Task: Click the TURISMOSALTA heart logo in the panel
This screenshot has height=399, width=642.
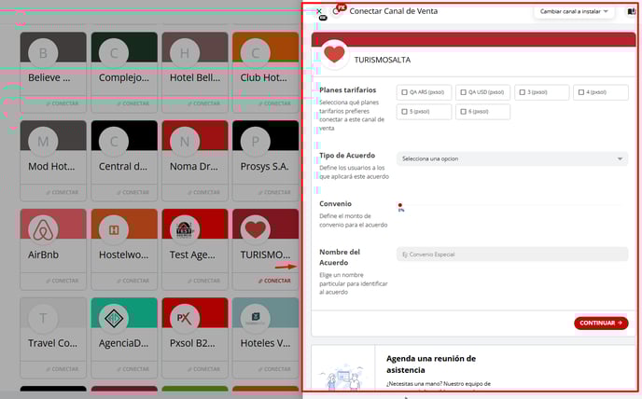Action: point(334,55)
